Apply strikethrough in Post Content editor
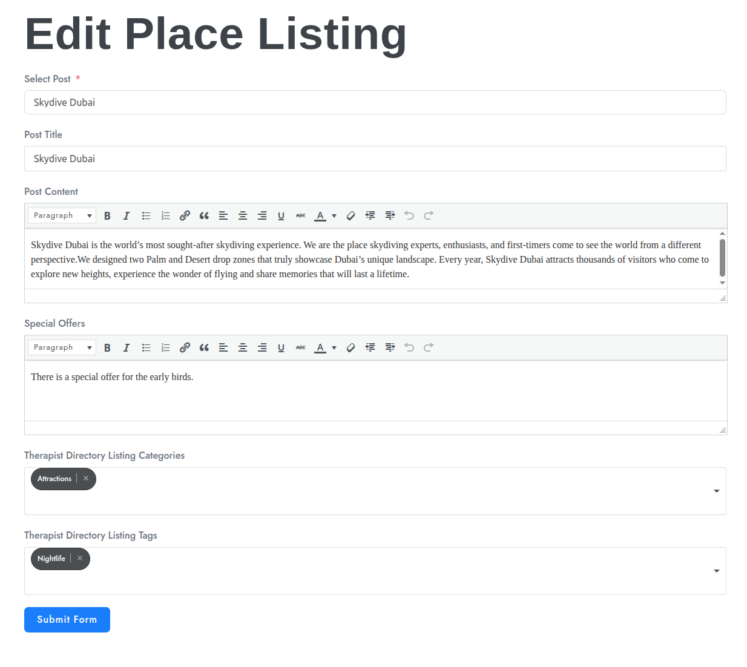Screen dimensions: 747x667 tap(301, 216)
